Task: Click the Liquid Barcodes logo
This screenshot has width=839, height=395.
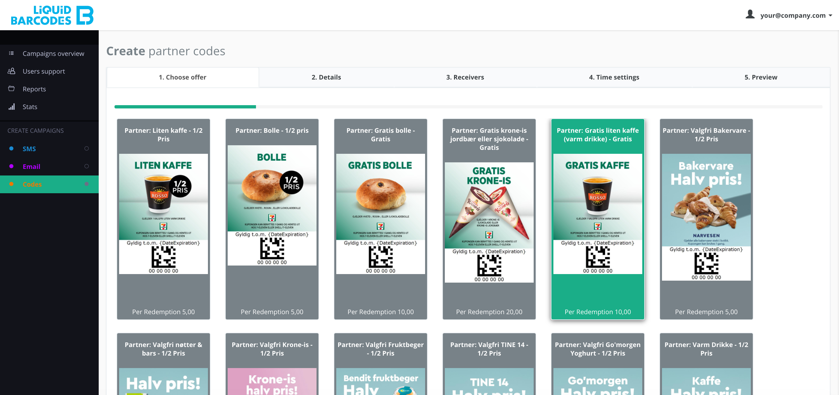Action: pos(52,15)
